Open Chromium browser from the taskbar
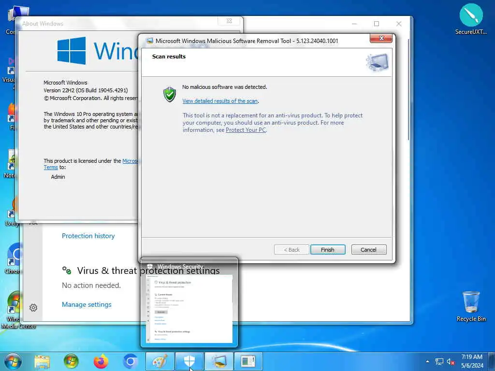Screen dimensions: 495x371 pyautogui.click(x=130, y=361)
